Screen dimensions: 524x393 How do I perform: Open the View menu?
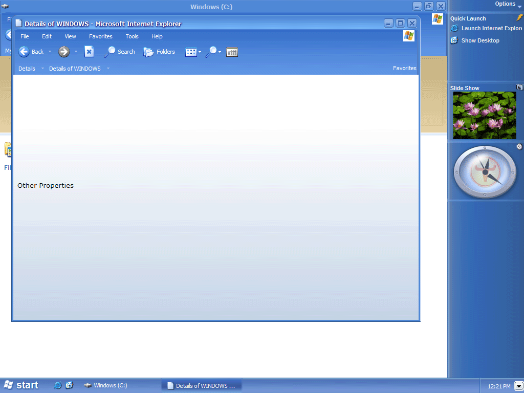(x=70, y=36)
